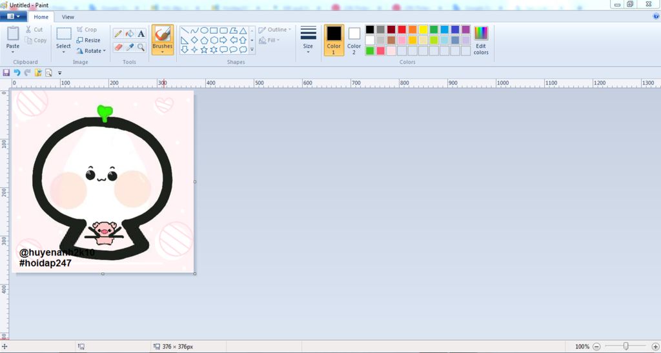Select the Magnifier tool

(x=141, y=47)
